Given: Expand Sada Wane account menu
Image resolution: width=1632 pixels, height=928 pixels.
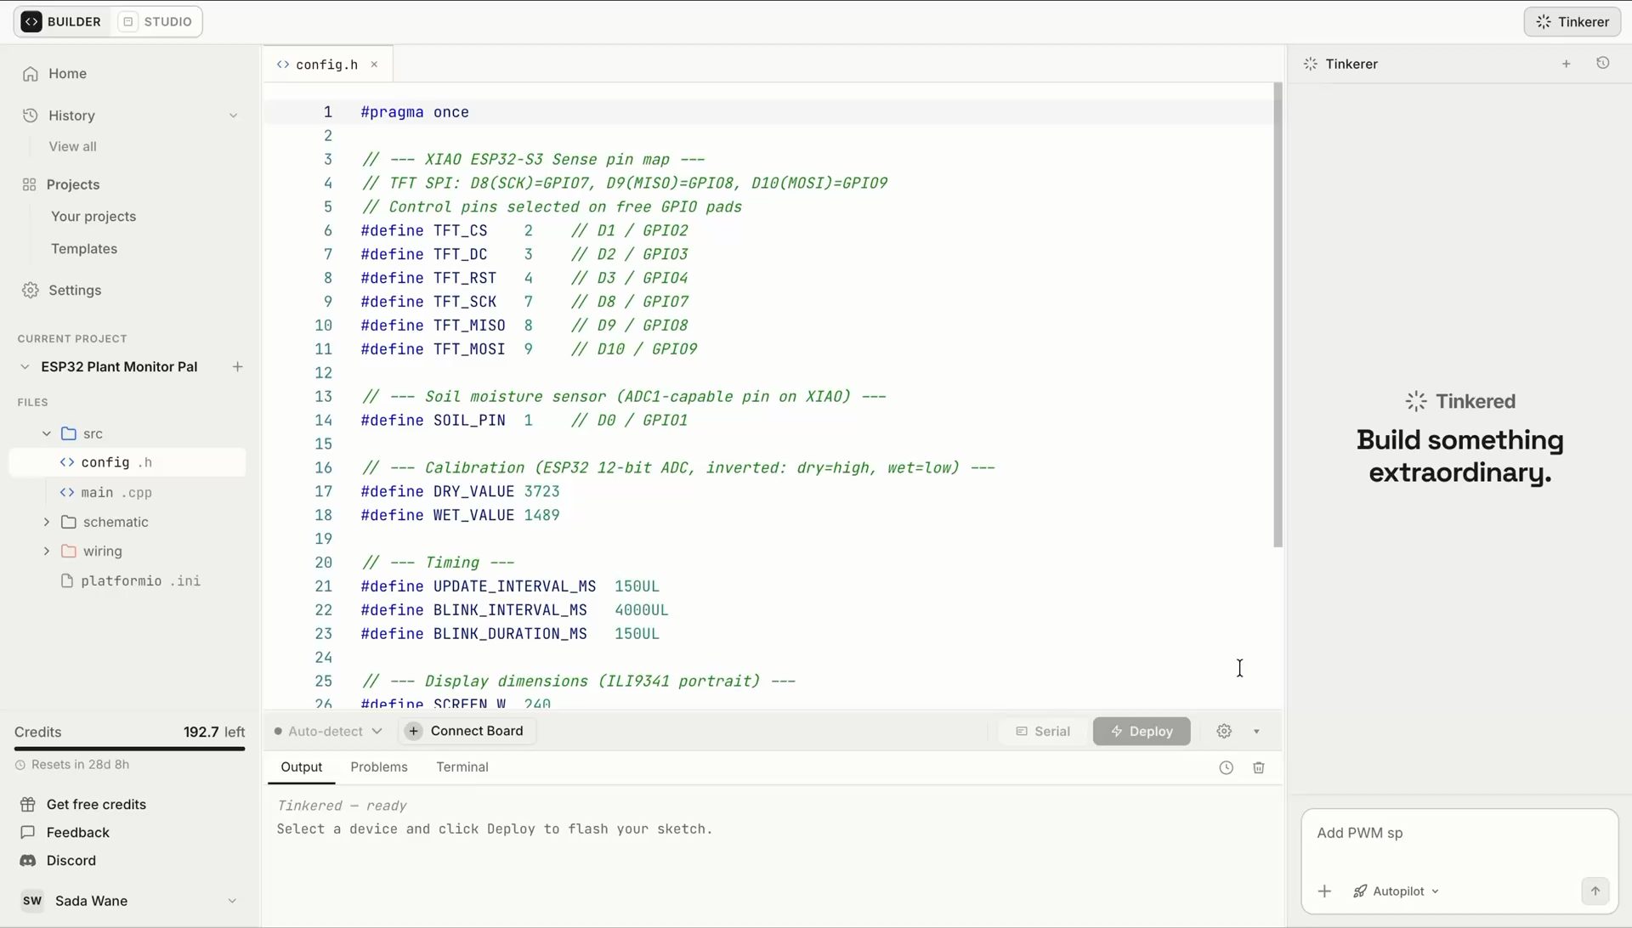Looking at the screenshot, I should [x=232, y=901].
